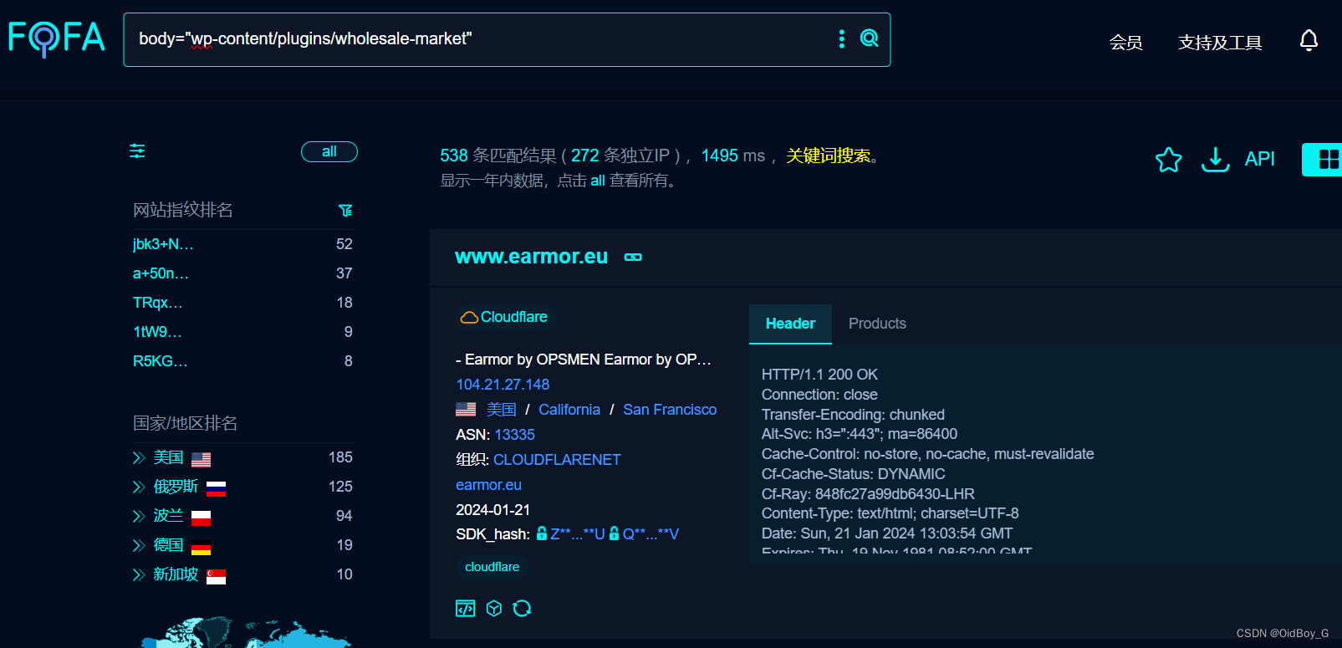Expand the 德国 country row
The image size is (1342, 648).
[139, 545]
